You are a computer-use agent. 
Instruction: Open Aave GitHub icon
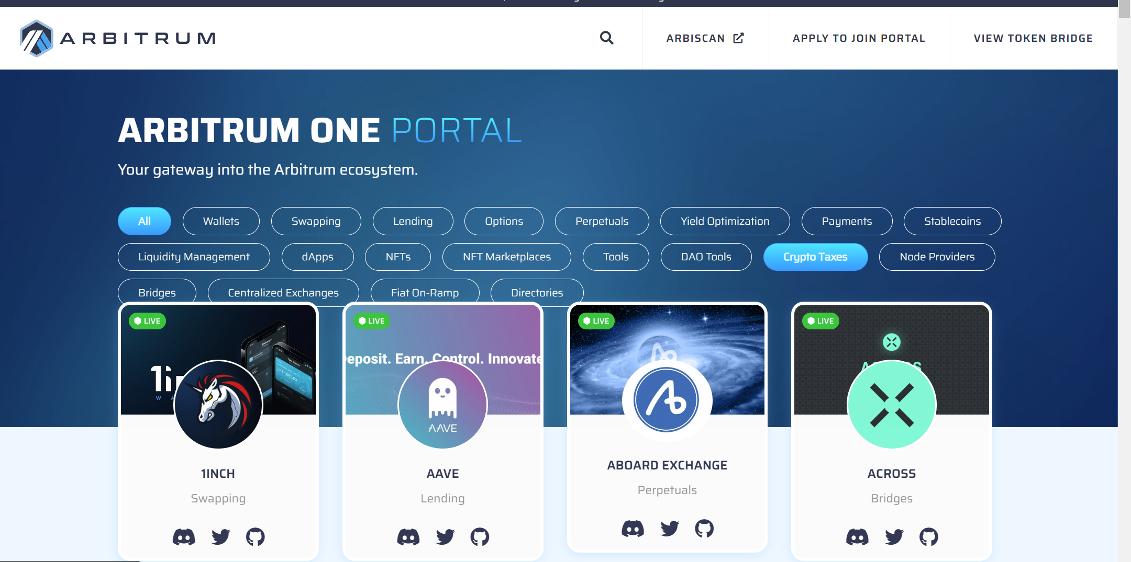pos(480,537)
